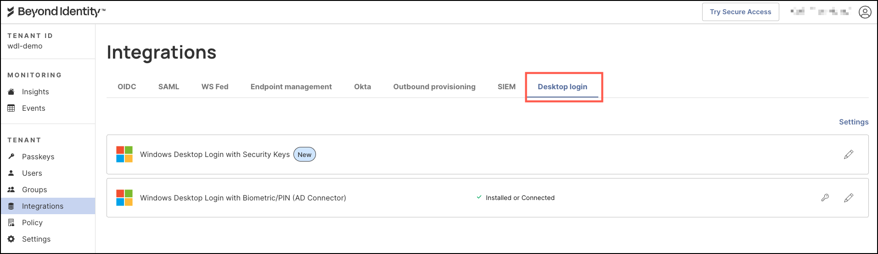Viewport: 878px width, 254px height.
Task: Navigate to Groups in sidebar
Action: coord(34,189)
